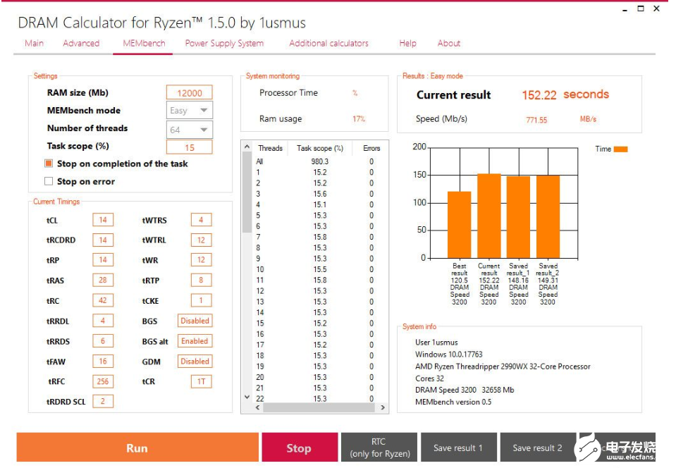Click the horizontal scroll-right arrow
This screenshot has width=676, height=468.
coord(382,407)
